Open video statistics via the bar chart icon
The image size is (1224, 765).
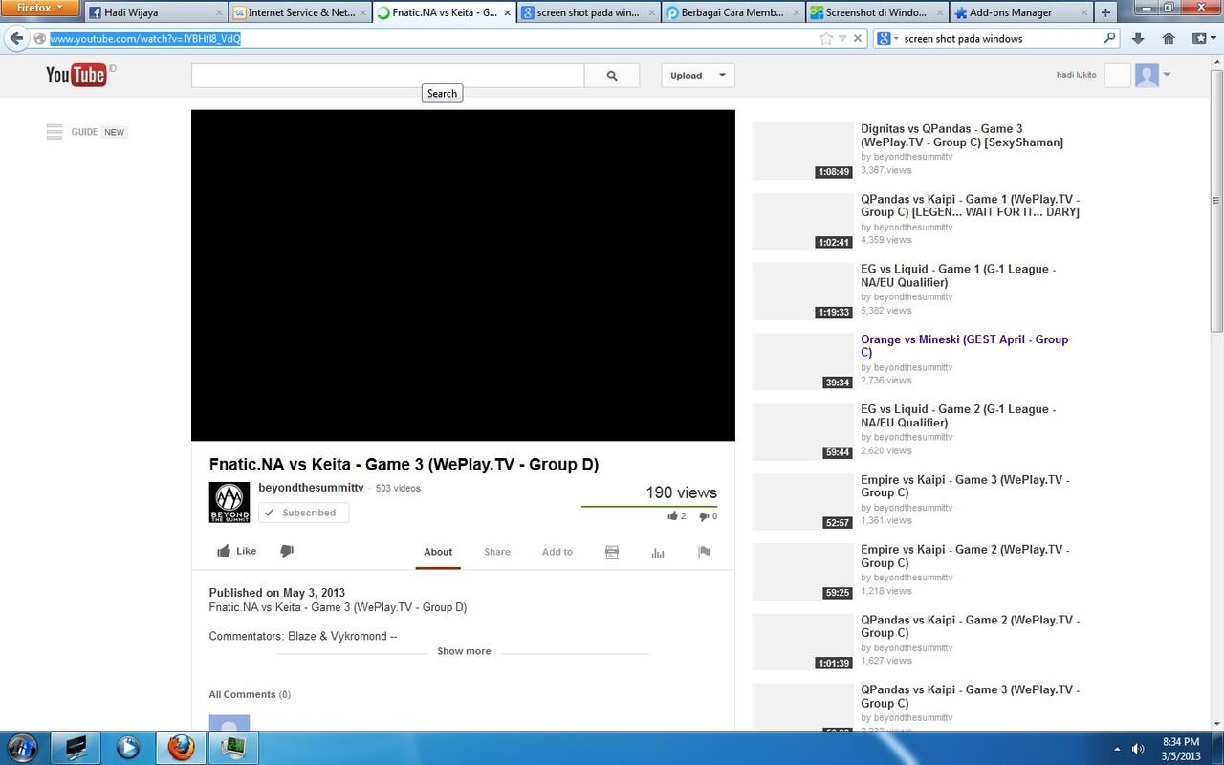click(658, 552)
